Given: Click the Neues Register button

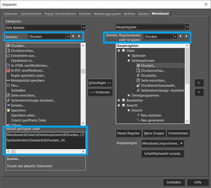Looking at the screenshot, I should pyautogui.click(x=129, y=133).
